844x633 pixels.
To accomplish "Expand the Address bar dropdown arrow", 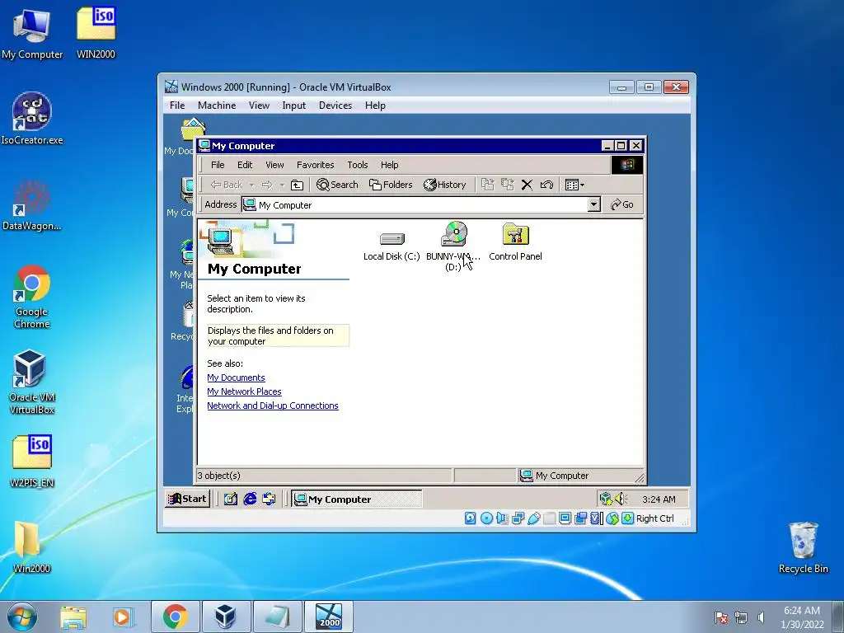I will click(593, 204).
